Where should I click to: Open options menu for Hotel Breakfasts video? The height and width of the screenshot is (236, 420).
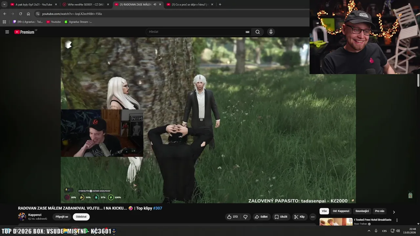pos(397,220)
